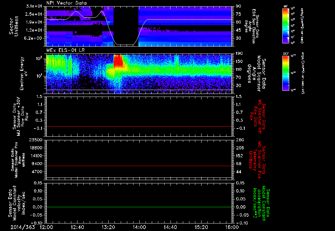
Task: Click the "MU Scanner +30V Raw Data" axis title
Action: coord(20,117)
